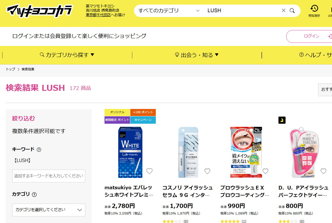Viewport: 332px width, 223px height.
Task: Click the search magnifier icon
Action: (292, 10)
